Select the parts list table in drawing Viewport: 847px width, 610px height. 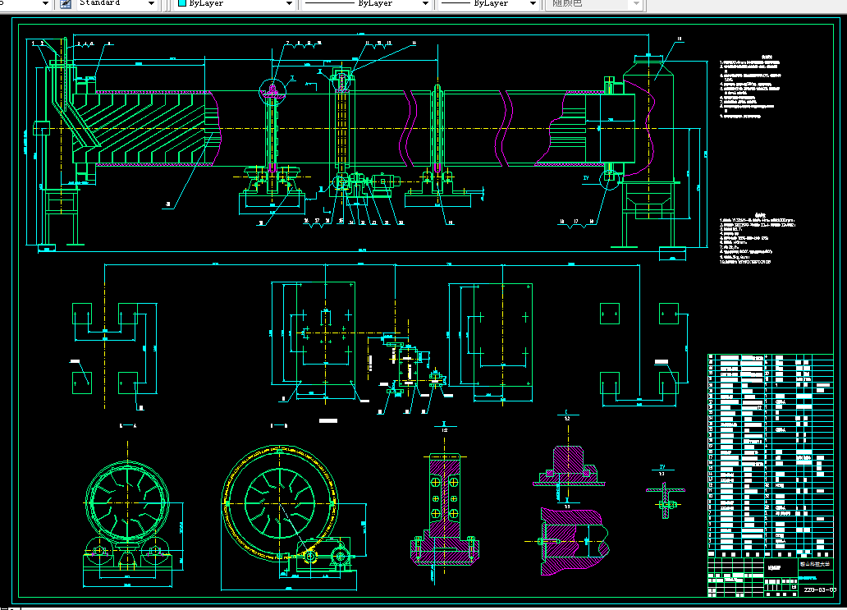[x=771, y=455]
